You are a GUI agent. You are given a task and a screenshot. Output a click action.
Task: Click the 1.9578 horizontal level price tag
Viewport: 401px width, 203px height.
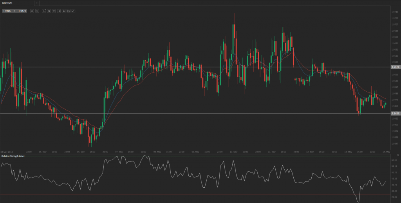tap(395, 67)
